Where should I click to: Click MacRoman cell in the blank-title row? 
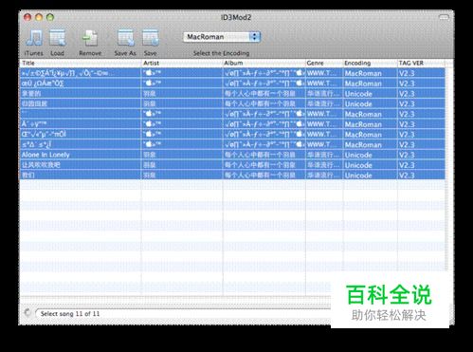tap(371, 114)
